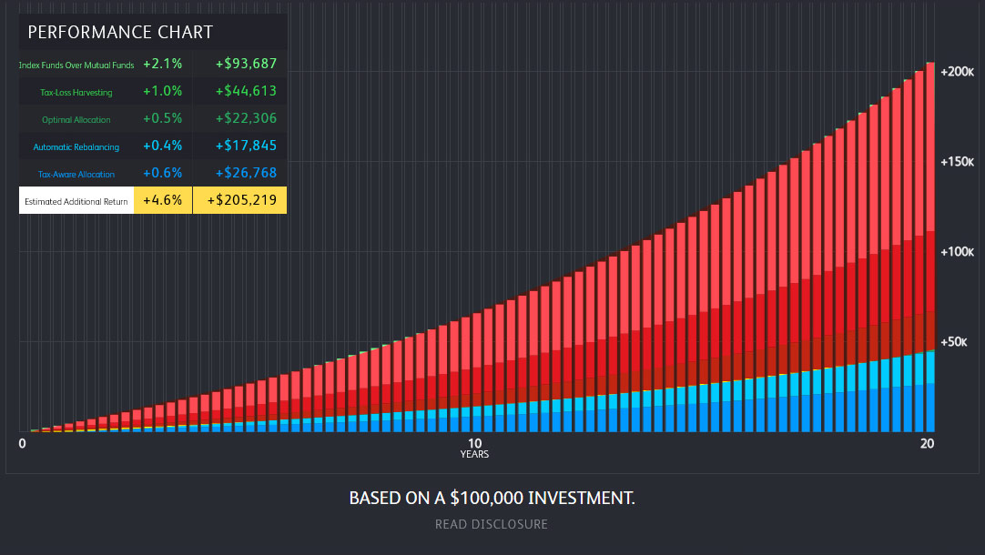Click the Tax-Aware Allocation legend label
Screen dimensions: 985x555
76,174
